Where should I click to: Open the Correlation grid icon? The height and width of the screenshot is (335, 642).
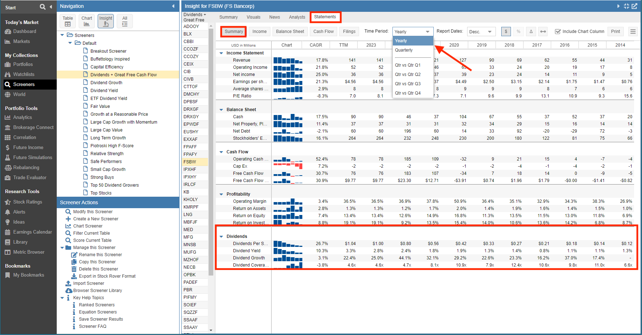[x=8, y=138]
